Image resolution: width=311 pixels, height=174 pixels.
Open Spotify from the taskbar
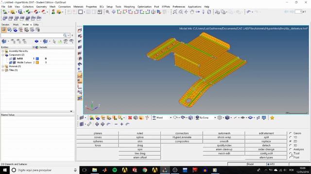pos(115,170)
